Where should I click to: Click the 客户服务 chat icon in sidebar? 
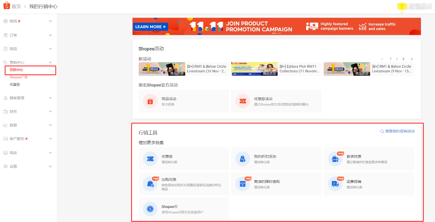point(5,139)
